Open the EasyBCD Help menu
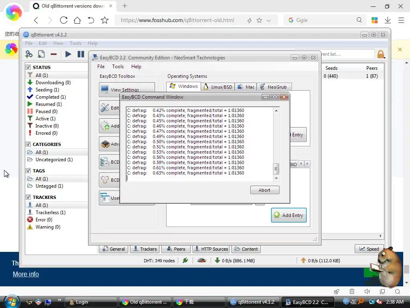This screenshot has width=410, height=308. (x=136, y=67)
